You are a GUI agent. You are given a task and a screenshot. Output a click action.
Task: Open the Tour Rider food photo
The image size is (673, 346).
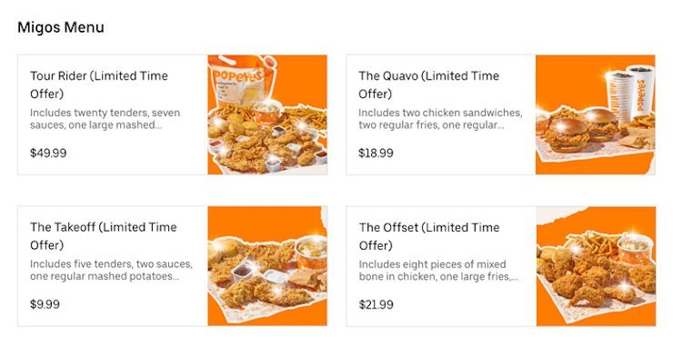[x=267, y=114]
